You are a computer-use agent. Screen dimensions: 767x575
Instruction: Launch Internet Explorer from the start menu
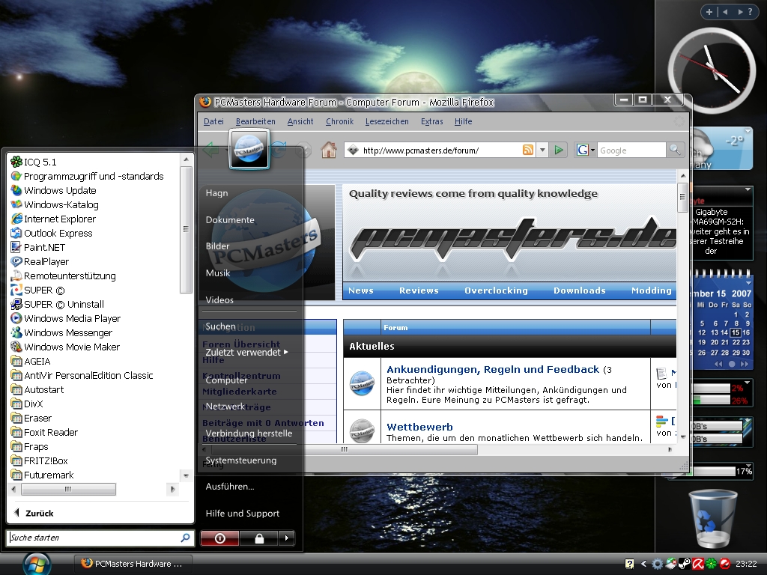point(53,219)
